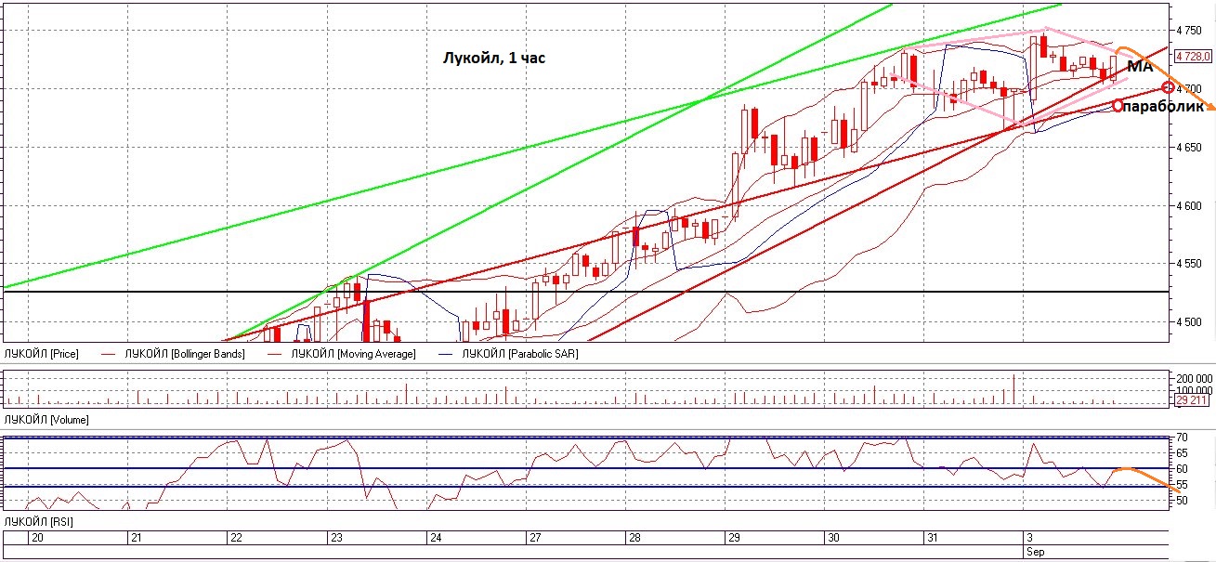
Task: Click date 21 on the time axis
Action: [x=135, y=538]
